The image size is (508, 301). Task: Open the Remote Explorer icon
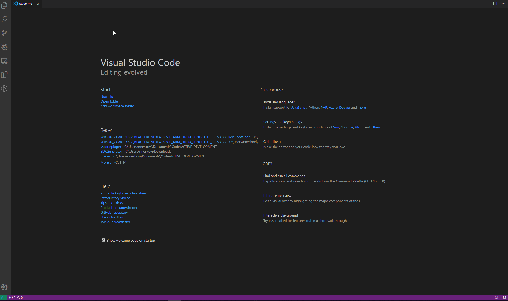4,61
